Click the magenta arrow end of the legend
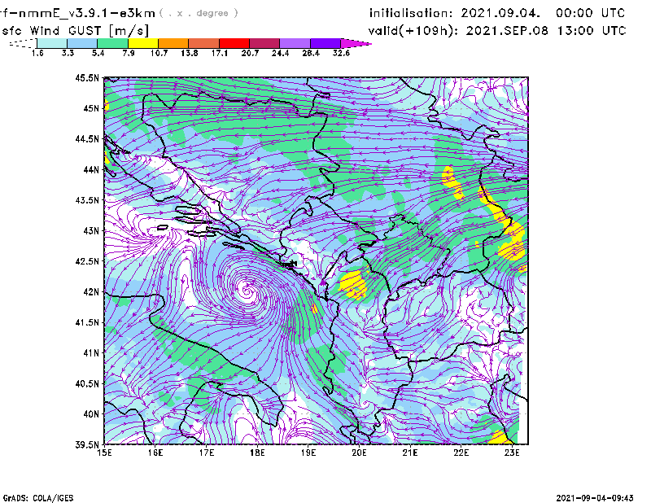Screen dimensions: 651x503 [x=356, y=43]
